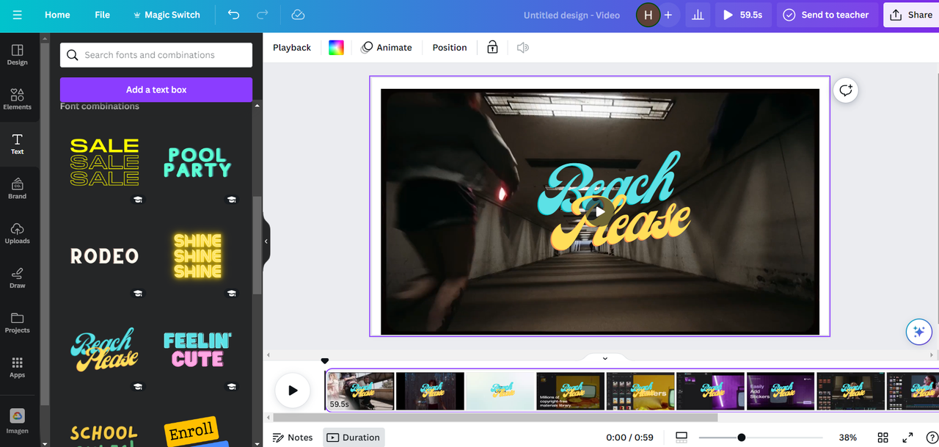939x447 pixels.
Task: Open Notes
Action: pyautogui.click(x=293, y=437)
